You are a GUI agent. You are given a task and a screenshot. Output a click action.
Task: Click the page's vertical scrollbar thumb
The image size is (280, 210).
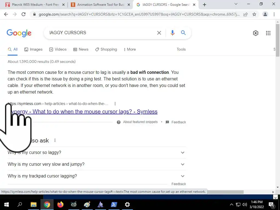pyautogui.click(x=278, y=40)
